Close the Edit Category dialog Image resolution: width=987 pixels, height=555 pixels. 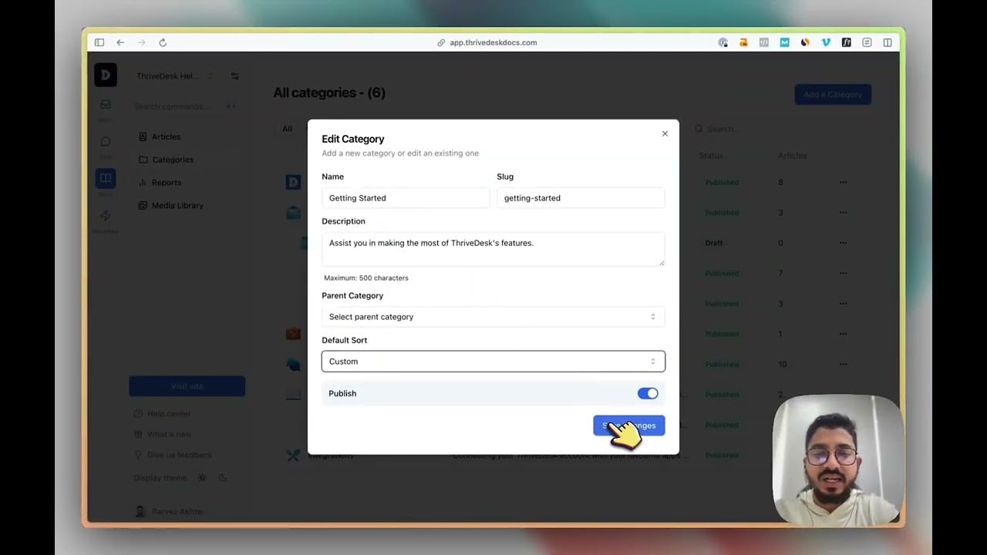click(x=665, y=133)
